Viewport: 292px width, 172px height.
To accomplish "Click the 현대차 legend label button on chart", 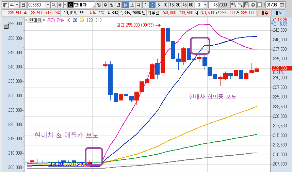I will pyautogui.click(x=35, y=20).
